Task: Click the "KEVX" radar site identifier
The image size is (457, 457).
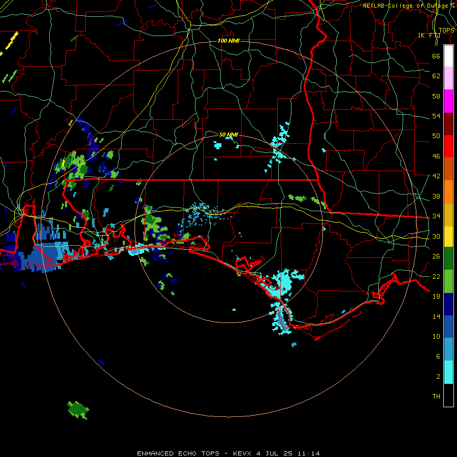Action: 242,453
